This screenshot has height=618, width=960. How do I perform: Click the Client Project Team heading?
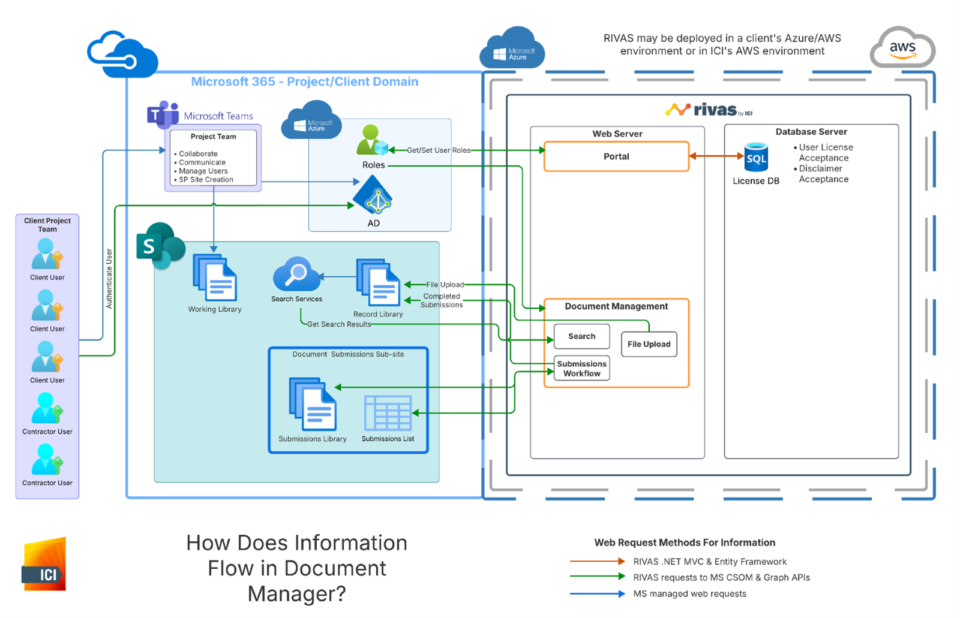click(x=47, y=225)
